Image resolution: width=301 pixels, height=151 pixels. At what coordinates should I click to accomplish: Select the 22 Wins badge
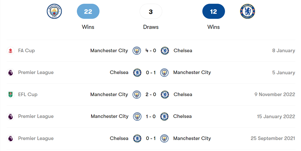click(x=88, y=12)
